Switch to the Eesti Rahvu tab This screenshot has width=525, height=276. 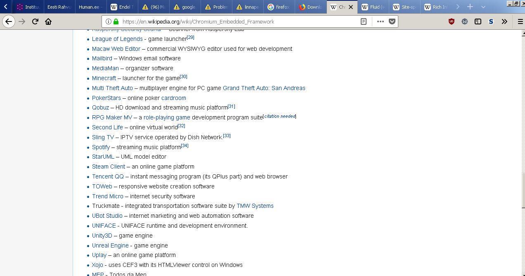59,7
